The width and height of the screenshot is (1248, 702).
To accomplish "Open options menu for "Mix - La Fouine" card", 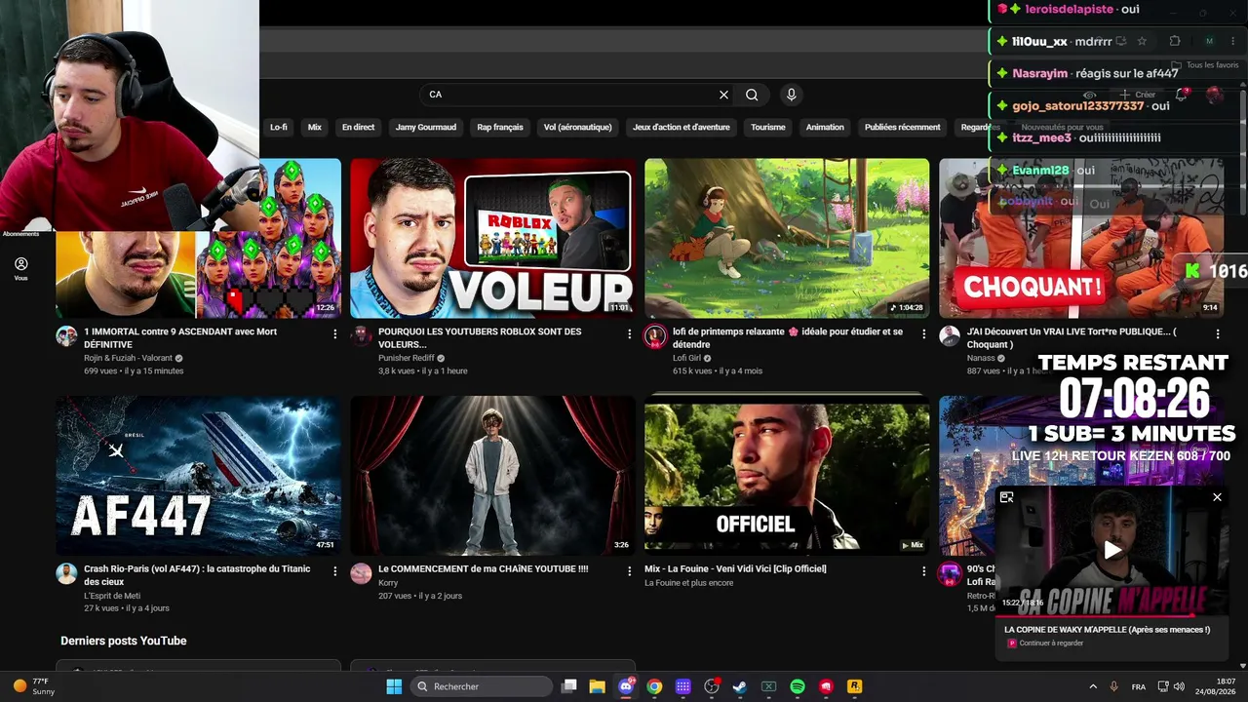I will [923, 570].
